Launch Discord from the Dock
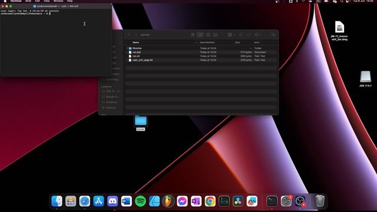This screenshot has height=212, width=377. (113, 201)
